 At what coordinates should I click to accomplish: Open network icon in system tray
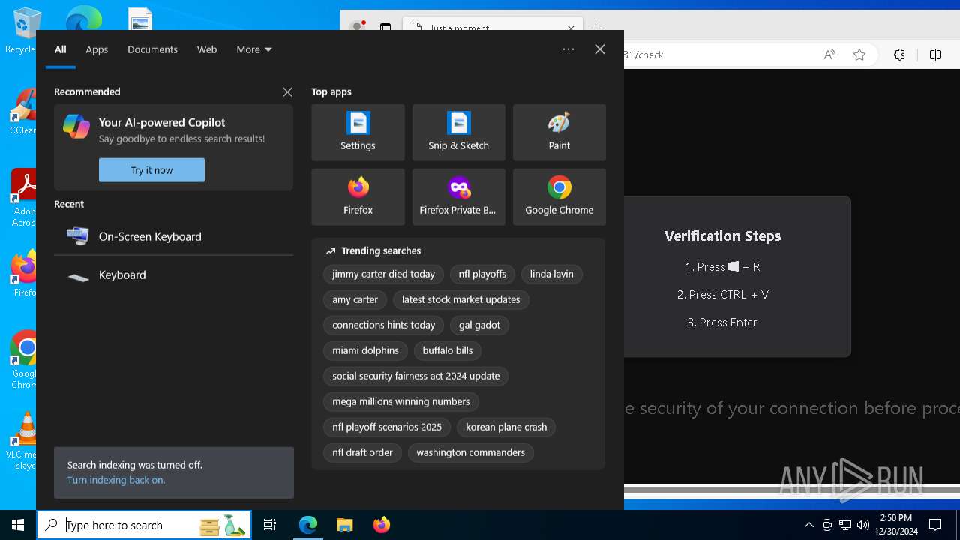pos(845,525)
